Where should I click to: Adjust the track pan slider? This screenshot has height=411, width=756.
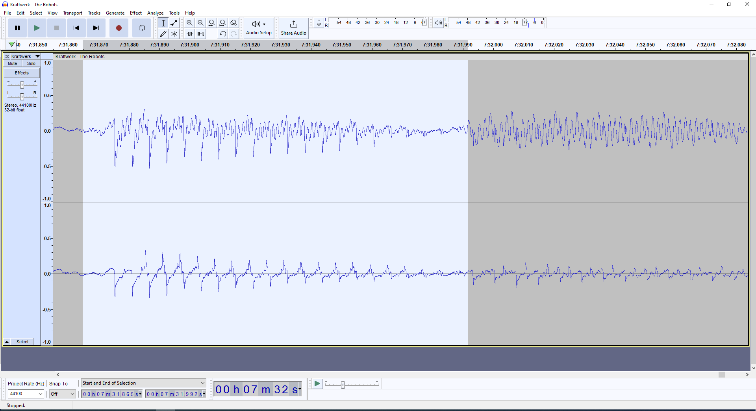tap(22, 96)
